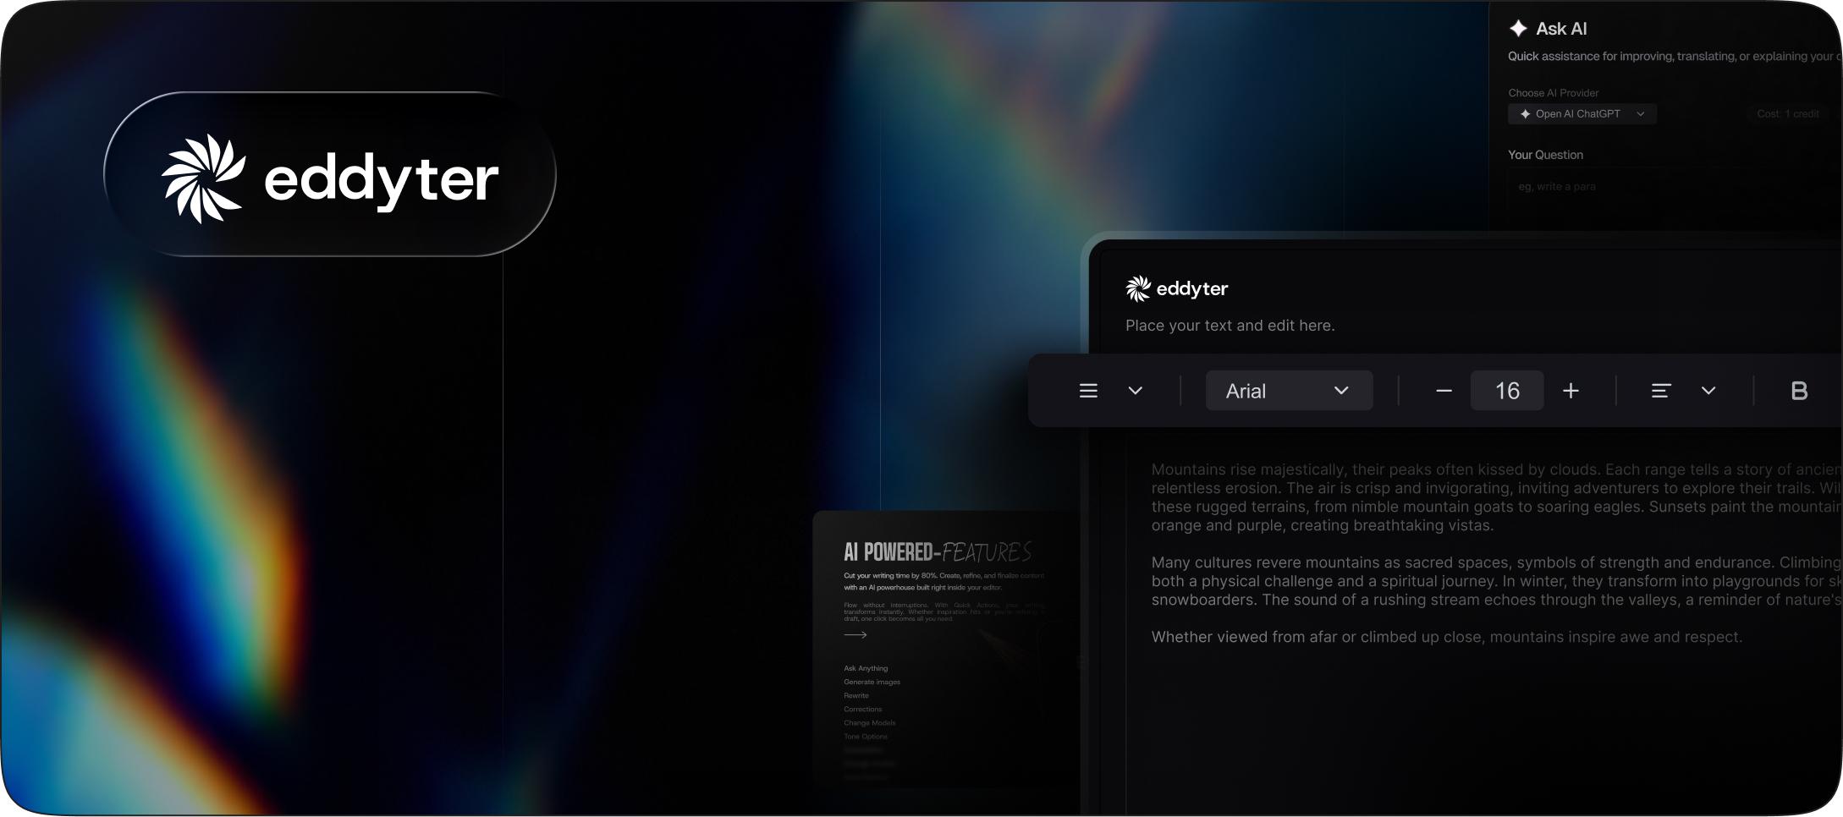Viewport: 1843px width, 817px height.
Task: Click the "Cost: 1 credit" label
Action: click(x=1787, y=114)
